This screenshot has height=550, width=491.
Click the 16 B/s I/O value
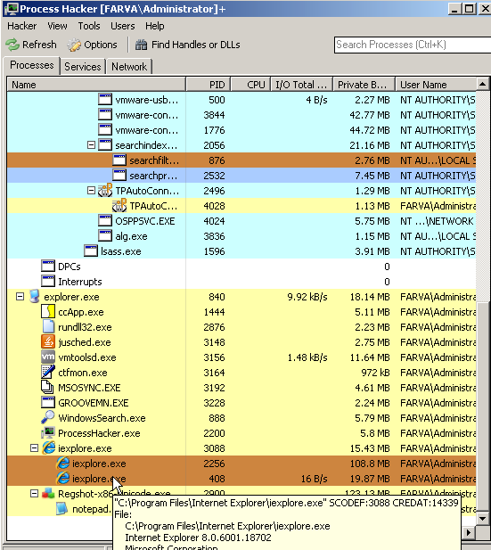[x=314, y=479]
